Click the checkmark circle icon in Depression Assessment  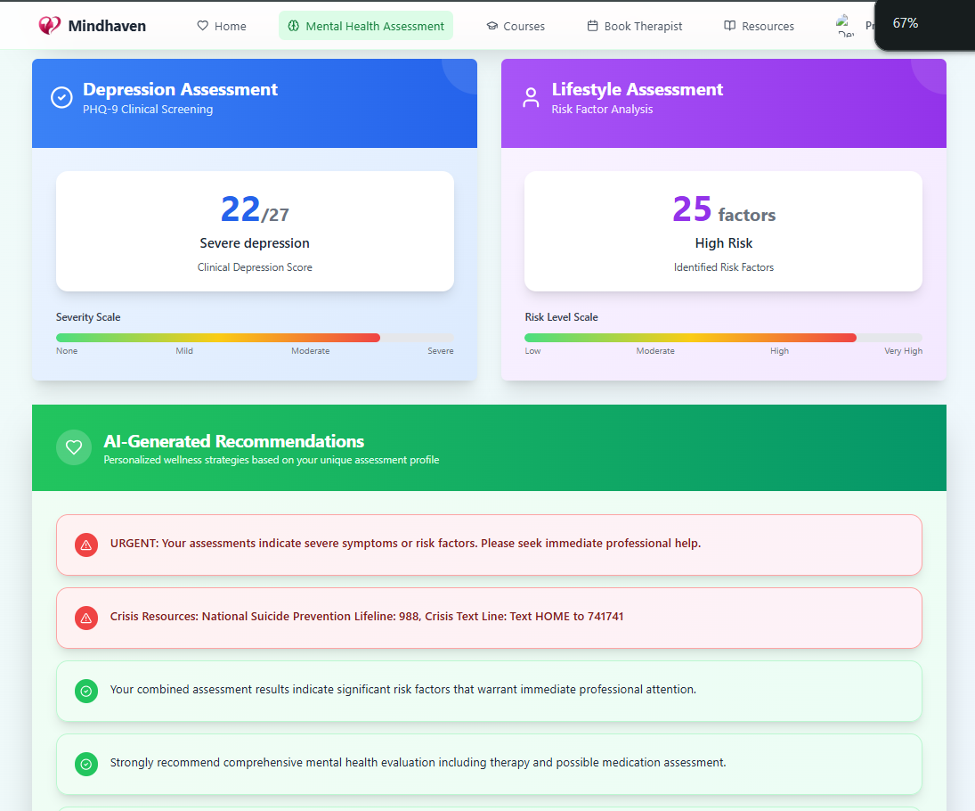61,98
